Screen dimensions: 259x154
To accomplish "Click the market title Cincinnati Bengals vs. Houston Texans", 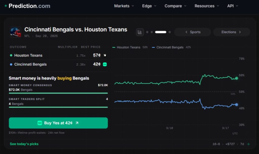I will (76, 30).
